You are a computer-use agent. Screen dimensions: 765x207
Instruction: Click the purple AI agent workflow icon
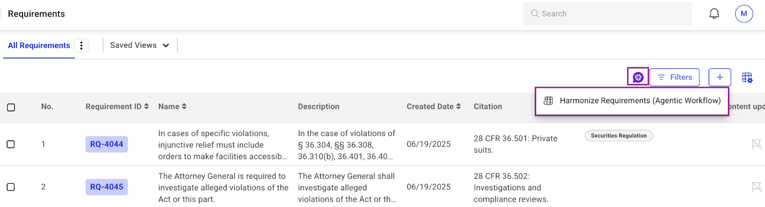point(638,77)
